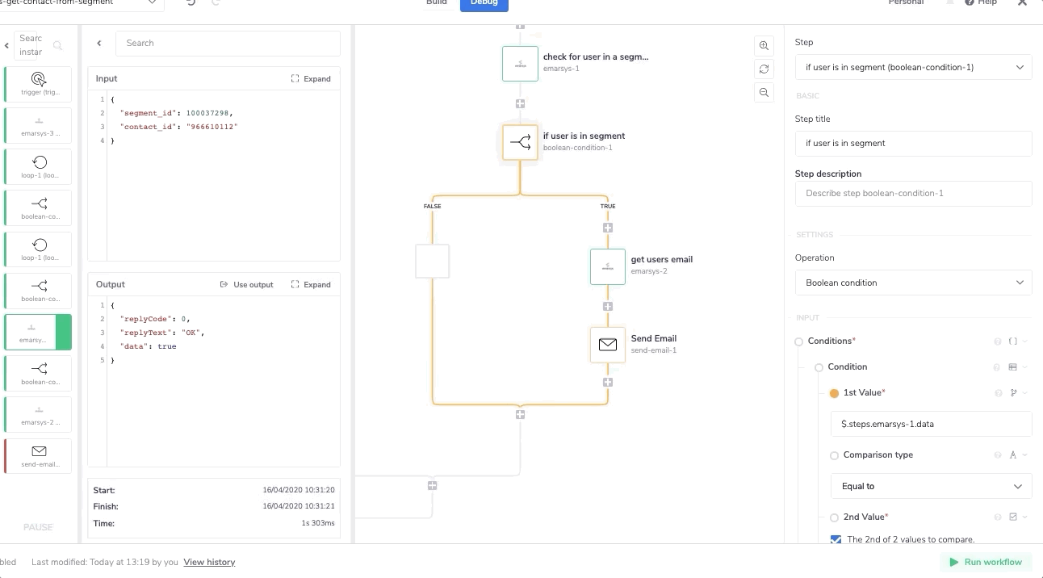The width and height of the screenshot is (1043, 578).
Task: Switch to the Build tab
Action: click(x=437, y=3)
